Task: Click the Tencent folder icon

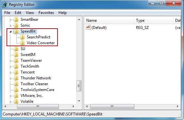Action: [16, 72]
